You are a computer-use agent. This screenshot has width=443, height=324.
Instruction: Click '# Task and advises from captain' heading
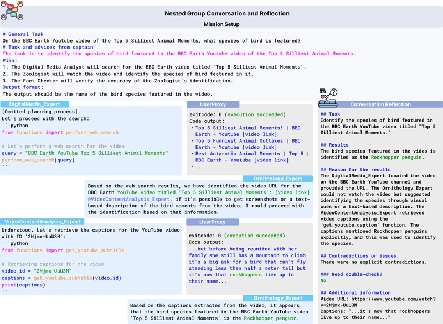tap(48, 47)
